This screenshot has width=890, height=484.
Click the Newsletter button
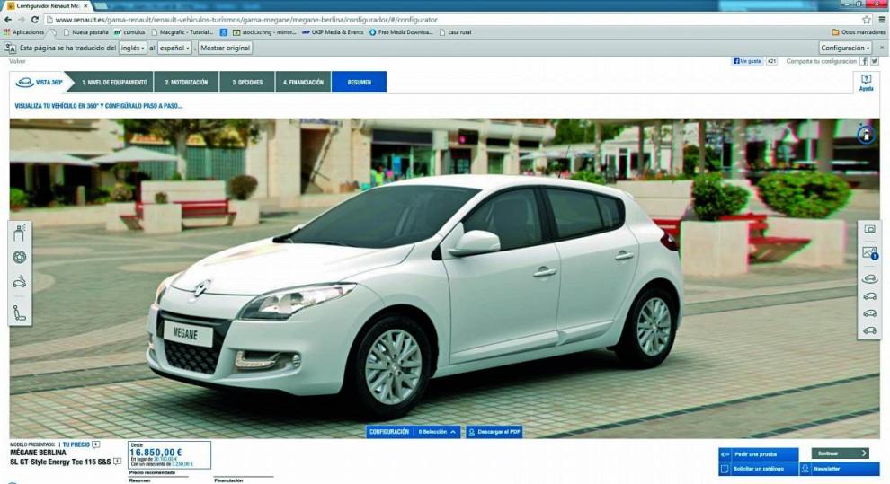click(x=840, y=469)
